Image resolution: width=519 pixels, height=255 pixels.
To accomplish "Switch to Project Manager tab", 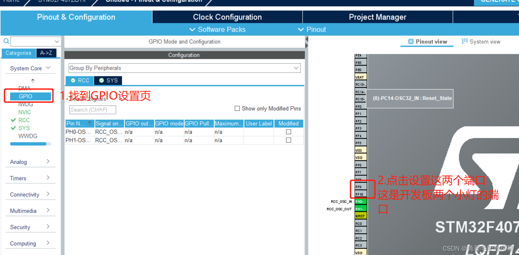I will click(x=378, y=17).
